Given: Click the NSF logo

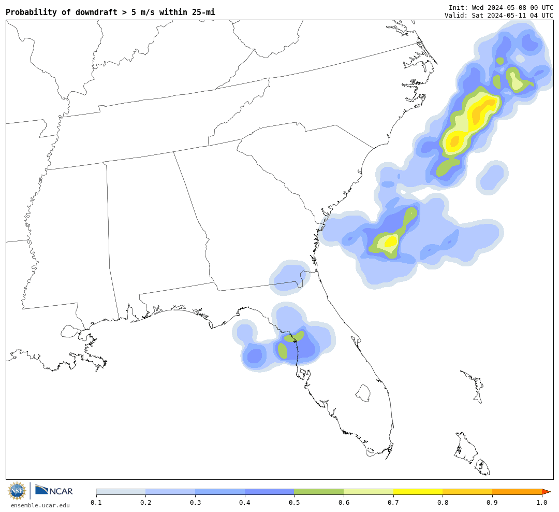Looking at the screenshot, I should [17, 491].
